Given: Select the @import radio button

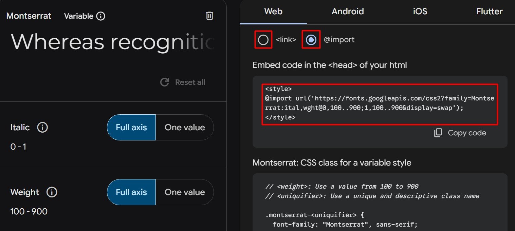Looking at the screenshot, I should 311,40.
